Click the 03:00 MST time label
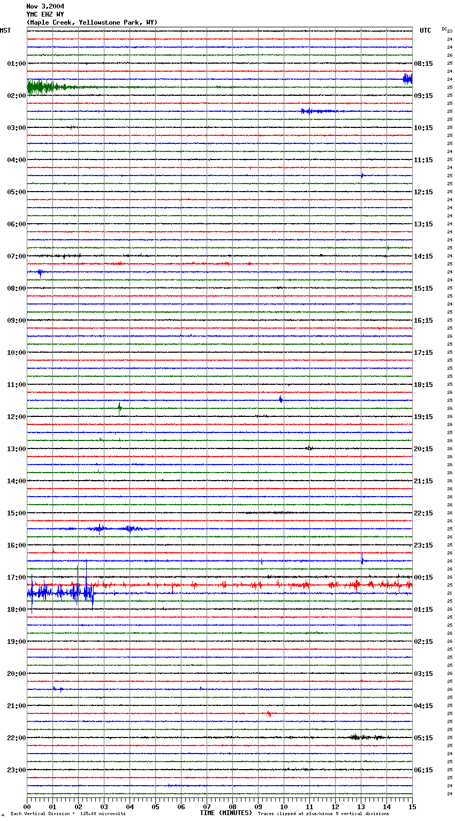The width and height of the screenshot is (455, 821). tap(16, 128)
